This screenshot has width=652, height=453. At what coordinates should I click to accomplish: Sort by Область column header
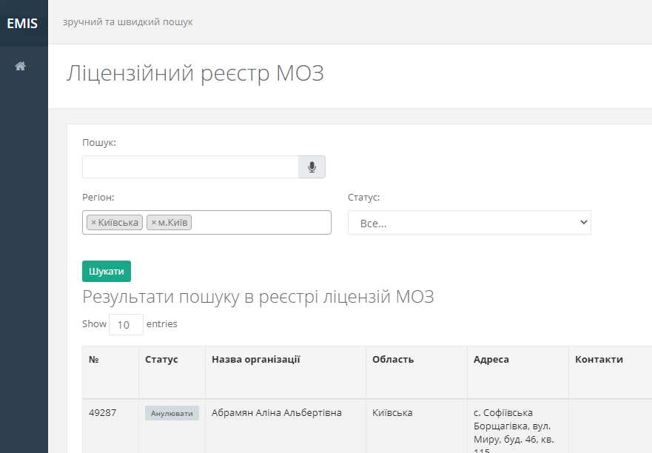click(x=417, y=372)
